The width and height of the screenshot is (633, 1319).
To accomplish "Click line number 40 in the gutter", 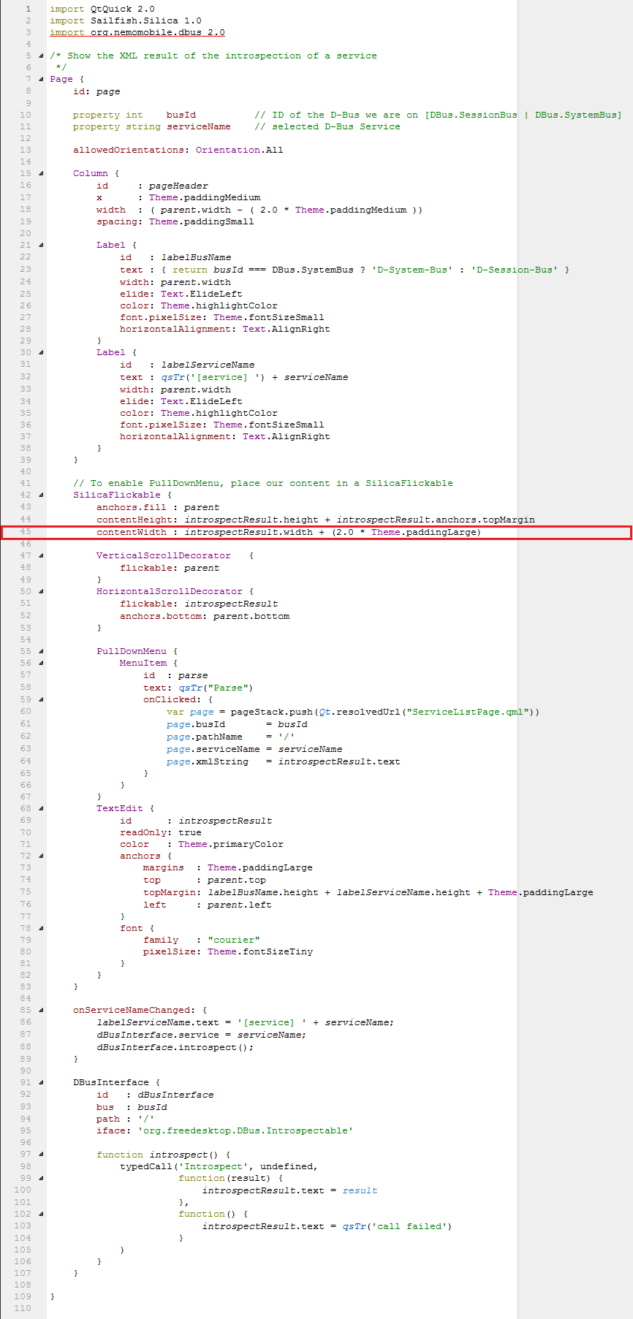I will point(26,471).
